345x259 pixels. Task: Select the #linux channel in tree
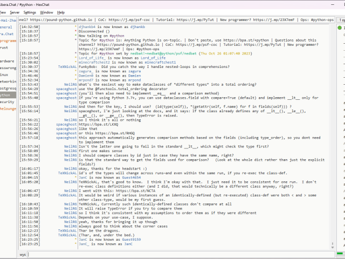(4, 74)
